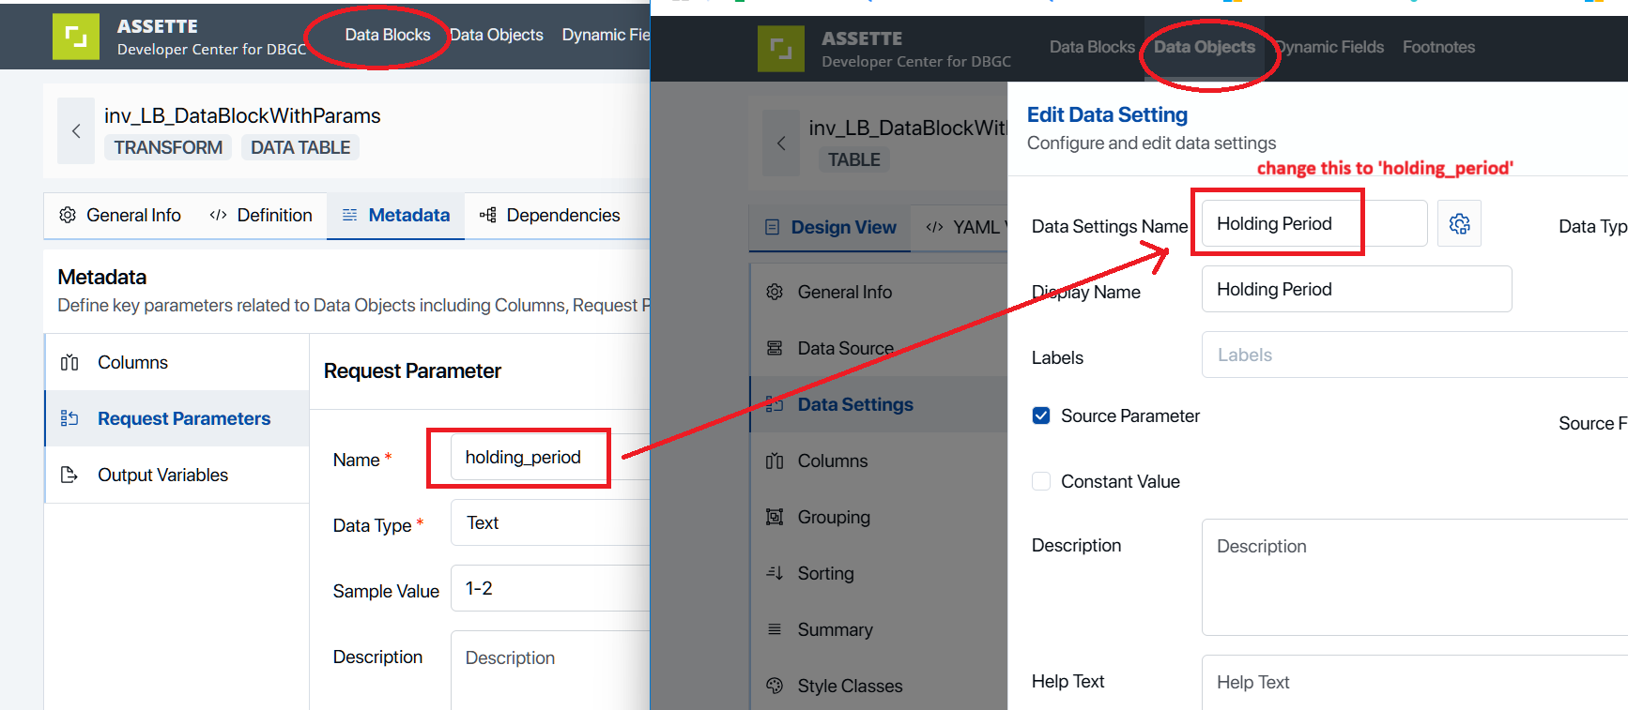Click the back arrow in the Design View window
The image size is (1628, 710).
(x=781, y=144)
